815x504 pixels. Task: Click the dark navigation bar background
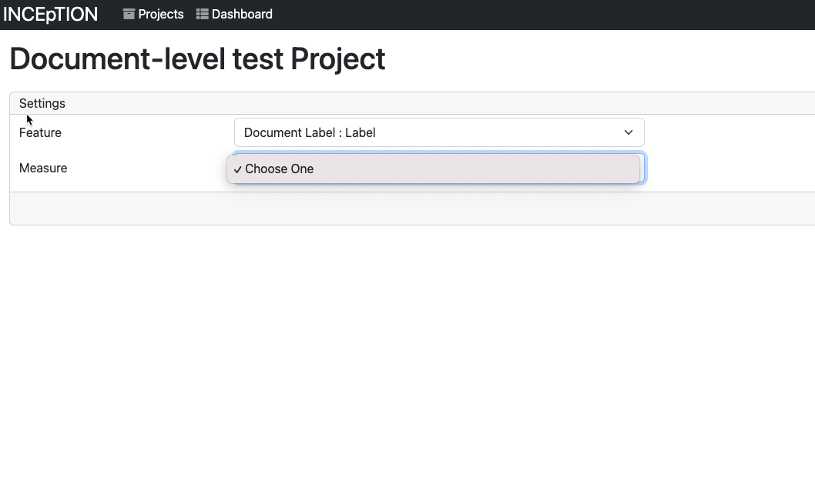[539, 14]
